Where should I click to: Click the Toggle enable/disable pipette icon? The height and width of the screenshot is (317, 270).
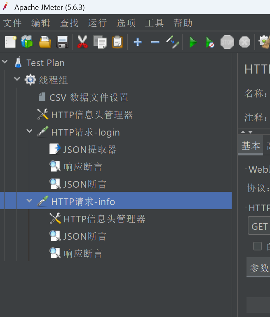[x=172, y=42]
